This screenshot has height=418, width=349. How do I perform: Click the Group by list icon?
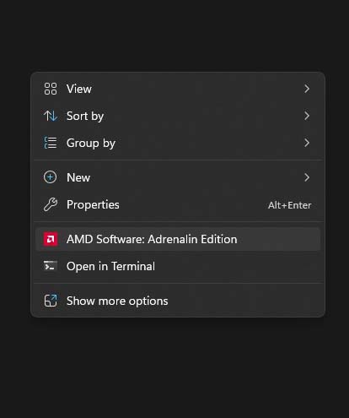tap(51, 143)
